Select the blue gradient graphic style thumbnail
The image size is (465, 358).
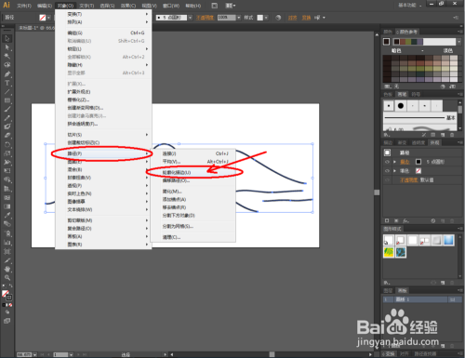click(x=448, y=240)
